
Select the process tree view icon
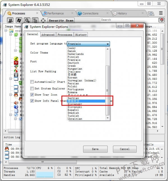point(35,20)
